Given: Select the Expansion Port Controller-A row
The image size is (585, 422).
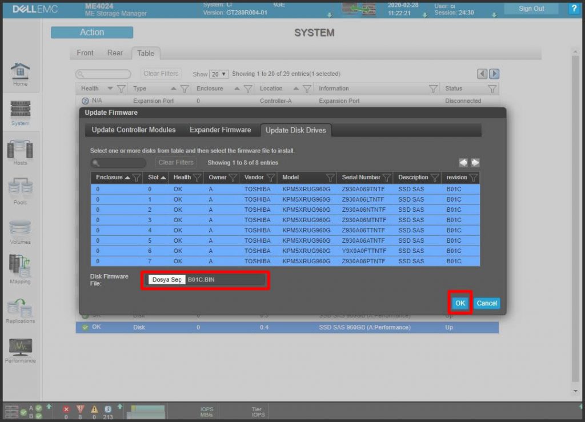Looking at the screenshot, I should [x=287, y=101].
